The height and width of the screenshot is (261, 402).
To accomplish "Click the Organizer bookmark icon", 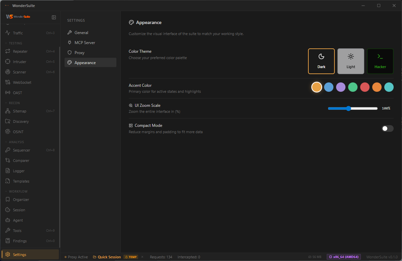I will (x=8, y=200).
